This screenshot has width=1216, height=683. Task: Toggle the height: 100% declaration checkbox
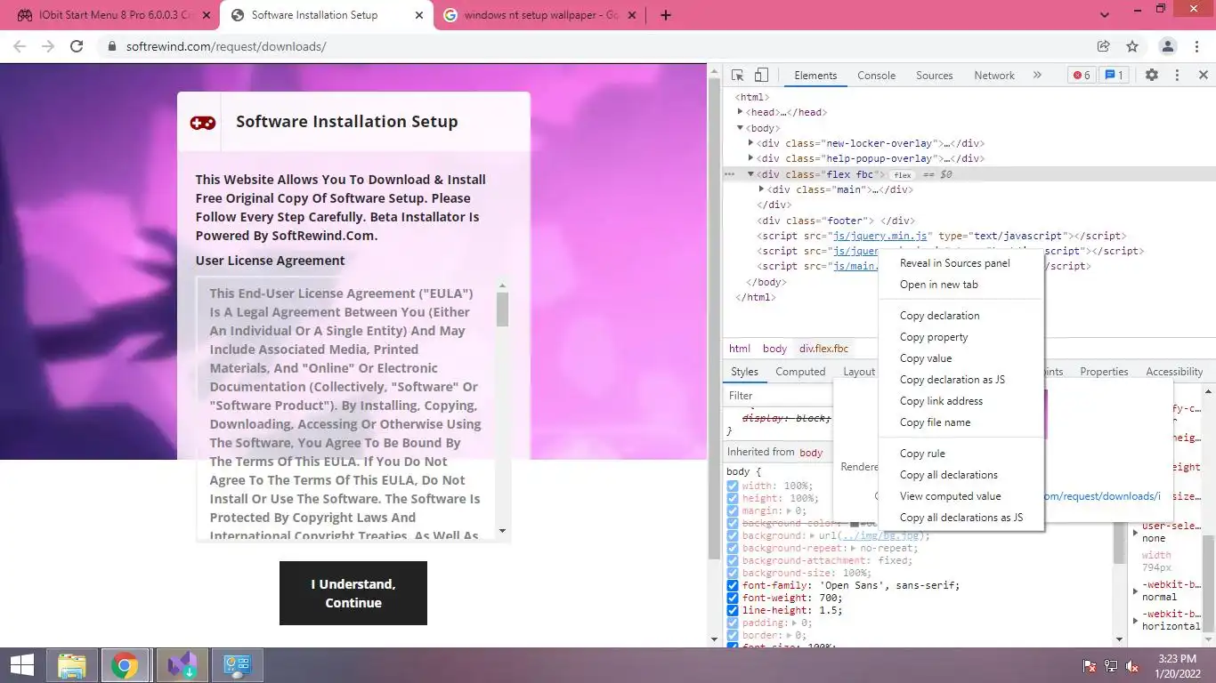coord(732,499)
